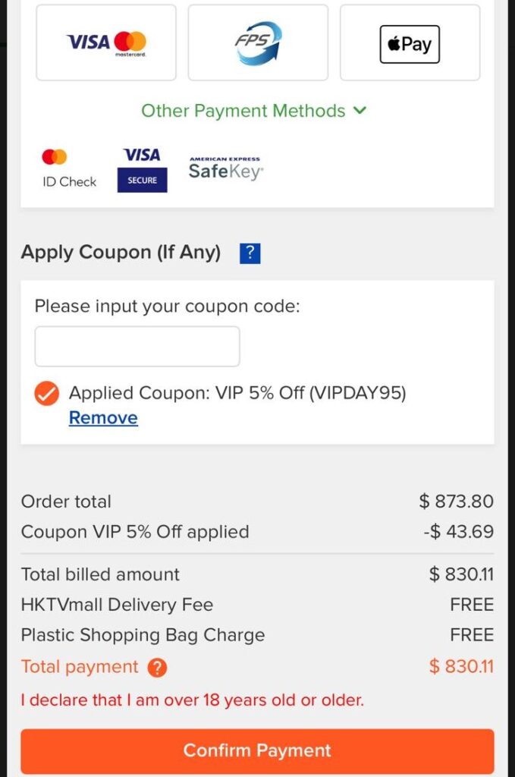Open coupon help question mark icon

[x=250, y=253]
